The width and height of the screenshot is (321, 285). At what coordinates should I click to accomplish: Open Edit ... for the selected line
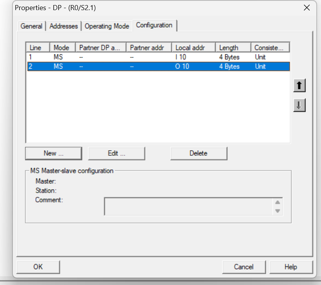tap(117, 153)
